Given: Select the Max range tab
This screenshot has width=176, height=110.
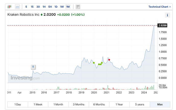Looking at the screenshot, I should pos(160,104).
